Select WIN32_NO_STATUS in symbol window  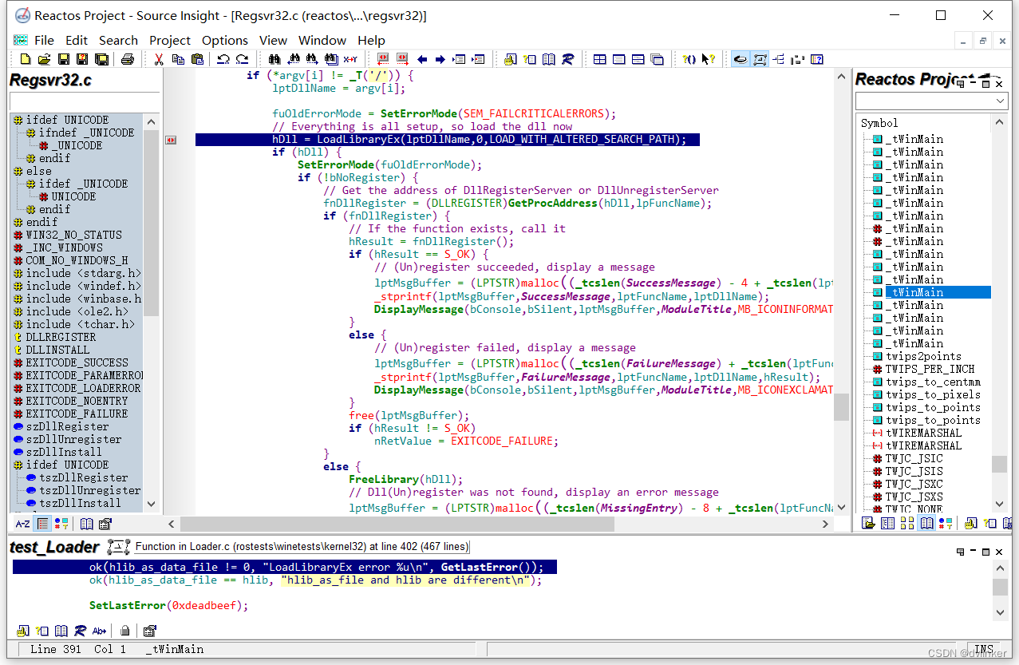[x=73, y=235]
